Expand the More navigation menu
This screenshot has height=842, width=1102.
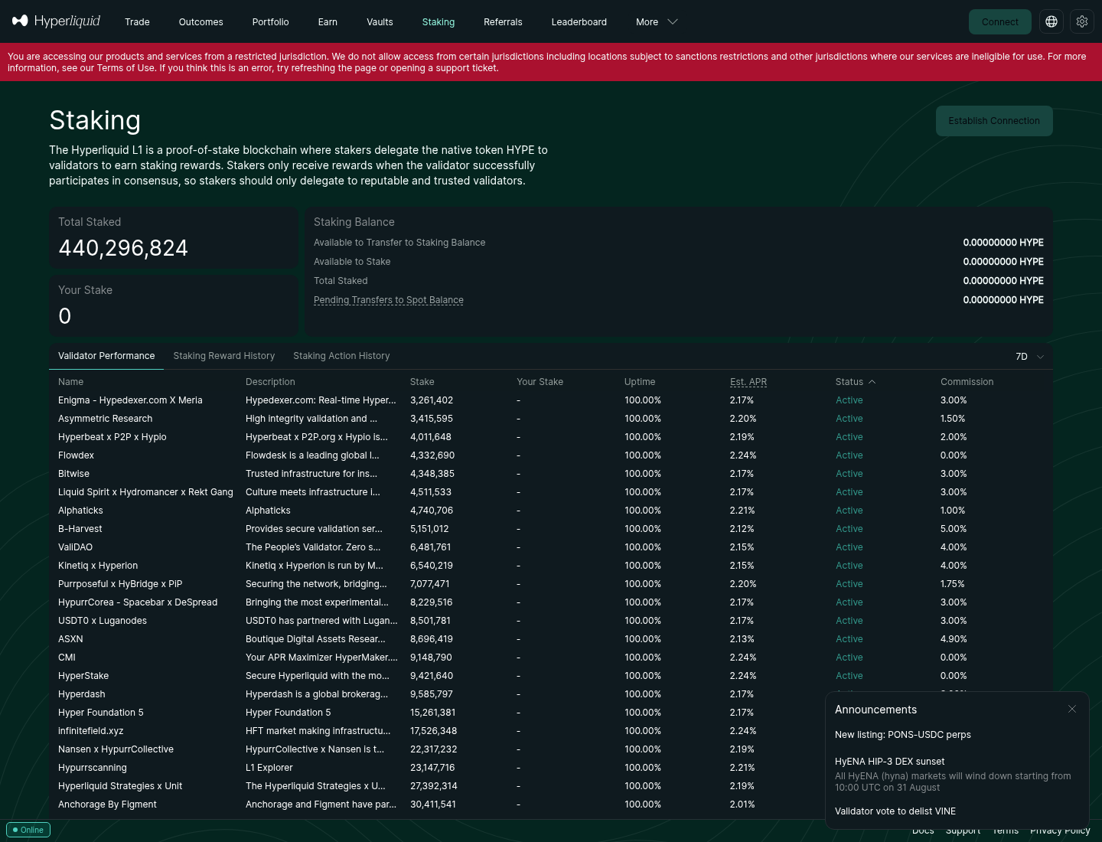657,22
